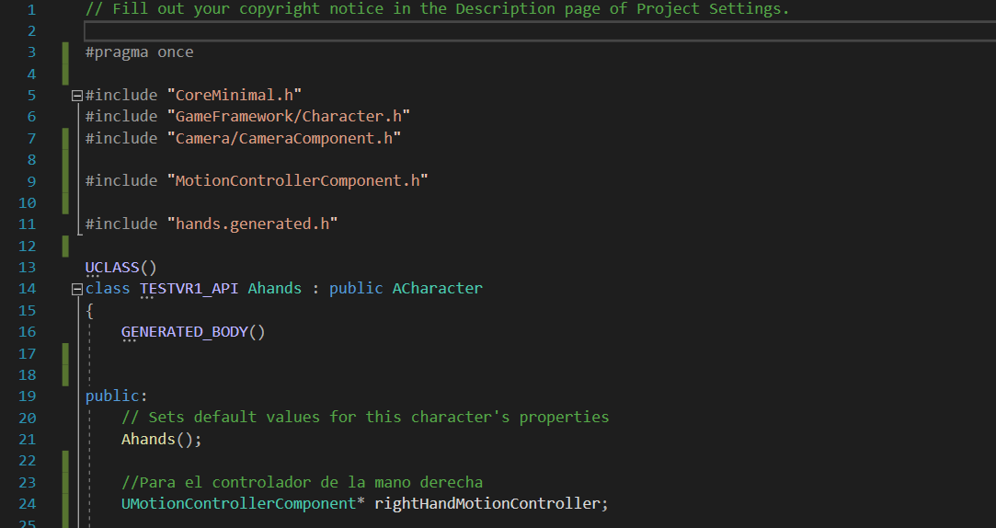Click the Ahands class name on line 14
The height and width of the screenshot is (528, 996).
[274, 289]
